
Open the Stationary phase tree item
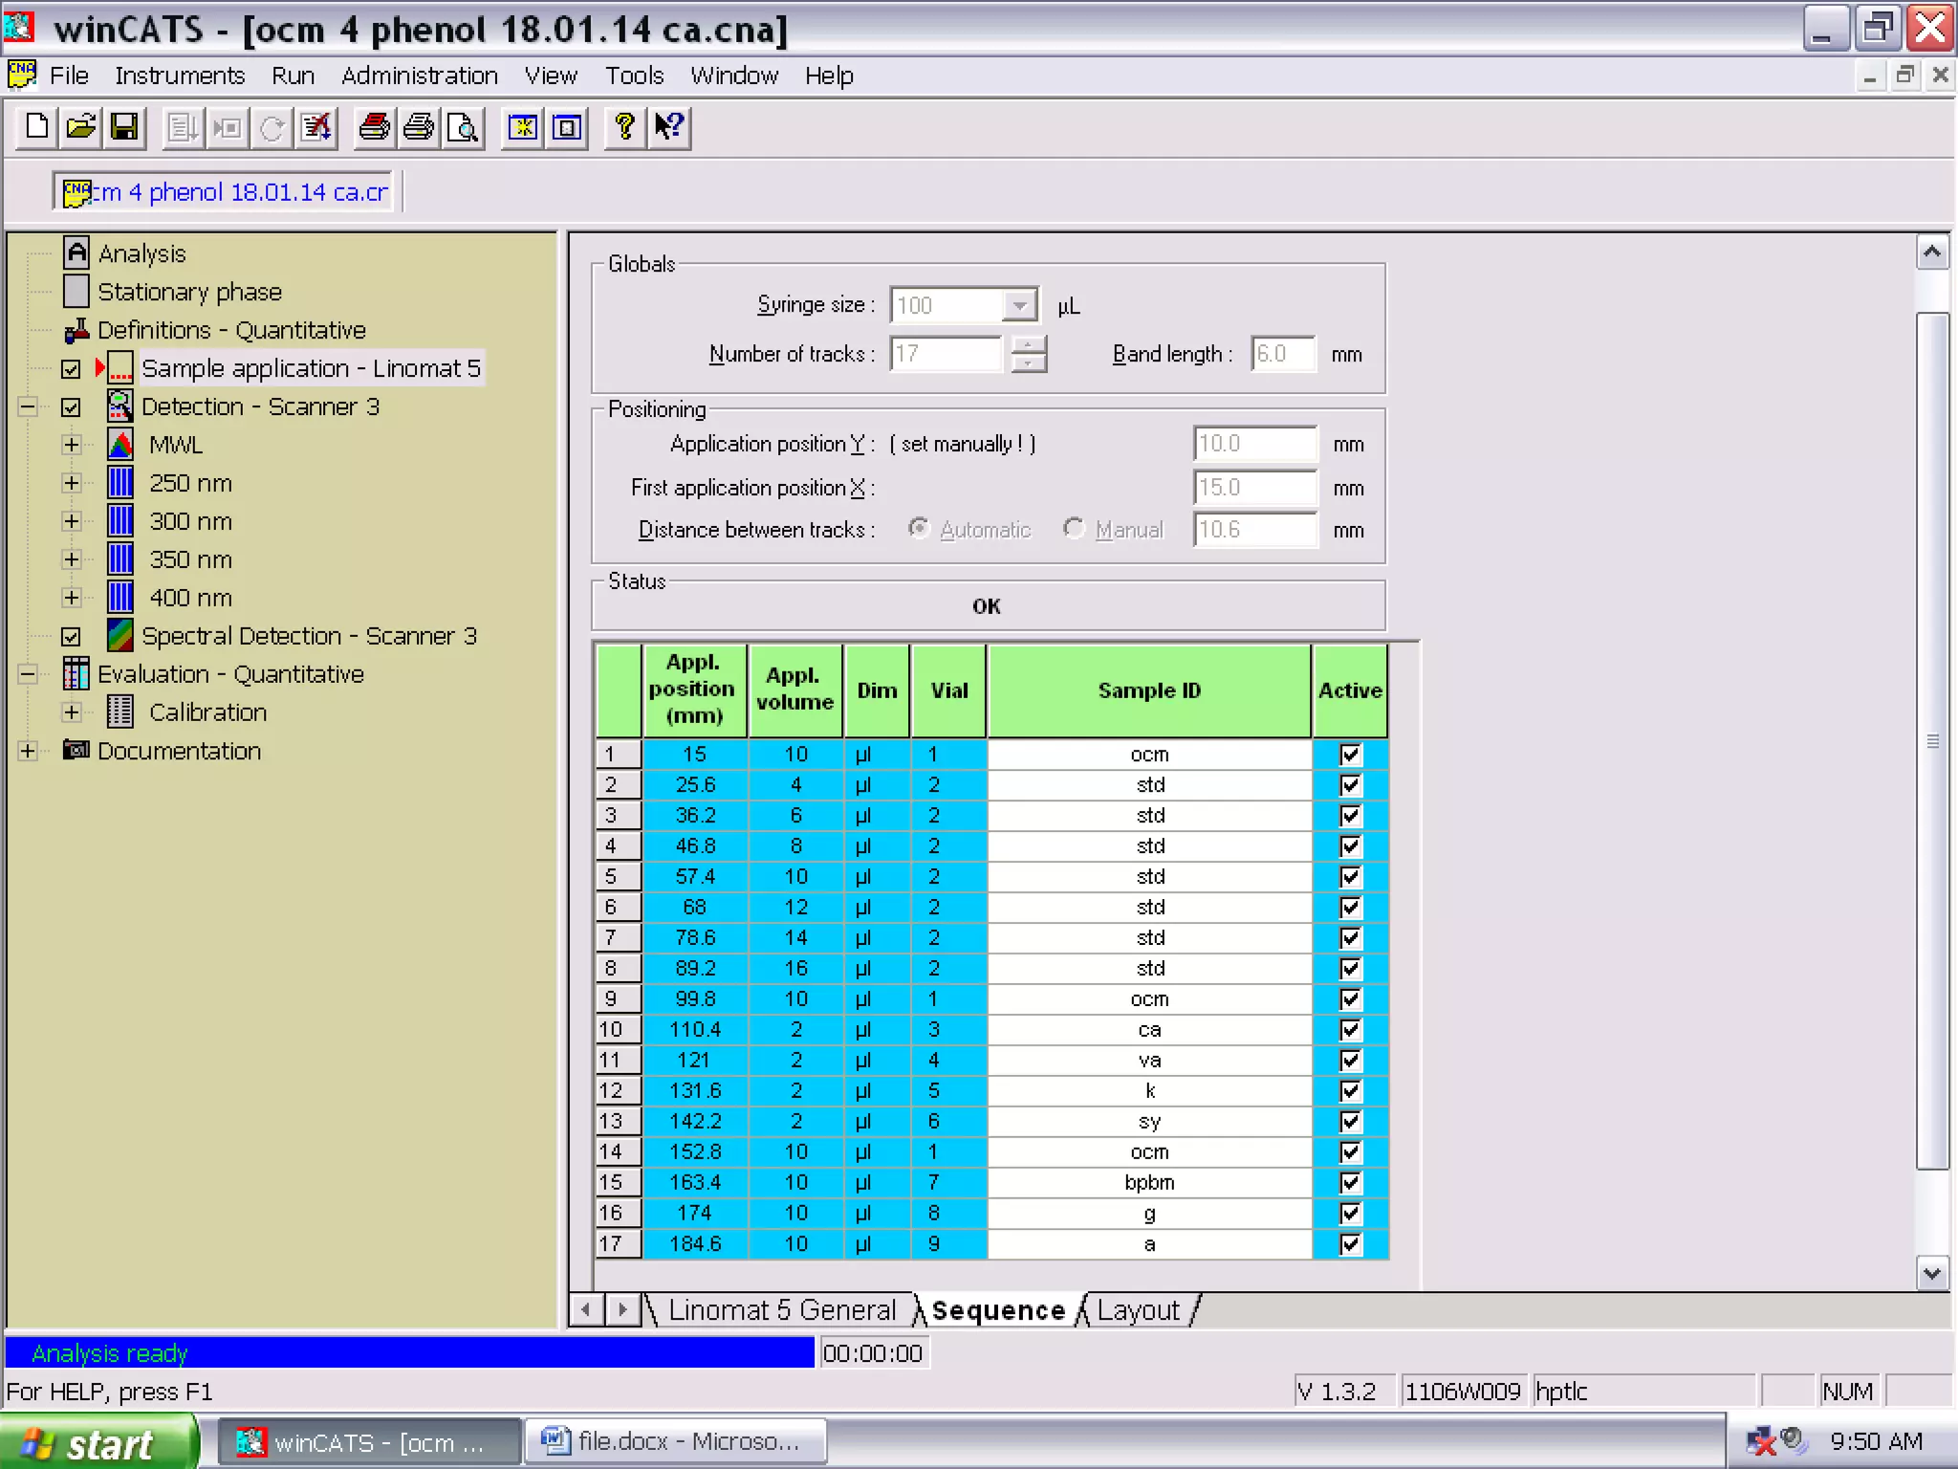(189, 292)
